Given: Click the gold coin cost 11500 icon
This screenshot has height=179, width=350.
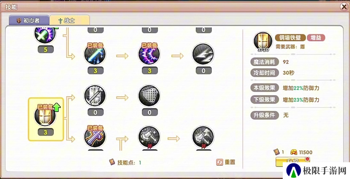Looking at the screenshot, I should (x=294, y=152).
